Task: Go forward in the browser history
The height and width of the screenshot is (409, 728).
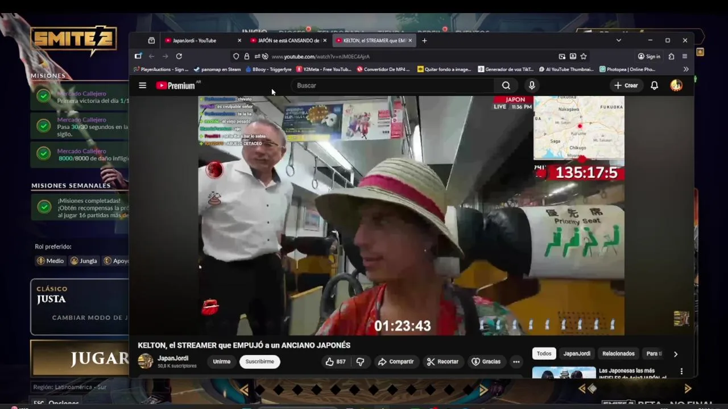Action: point(165,56)
